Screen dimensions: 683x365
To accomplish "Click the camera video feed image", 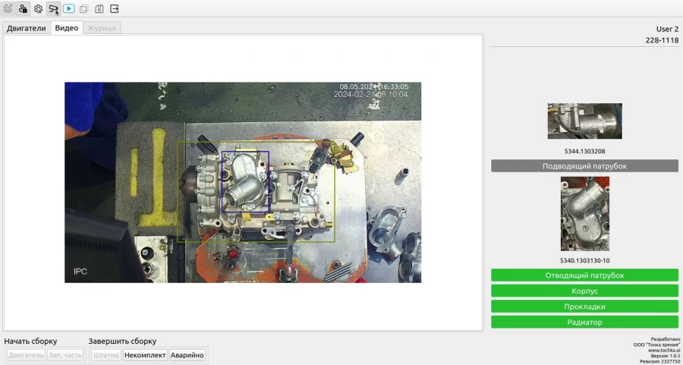I will click(x=243, y=182).
